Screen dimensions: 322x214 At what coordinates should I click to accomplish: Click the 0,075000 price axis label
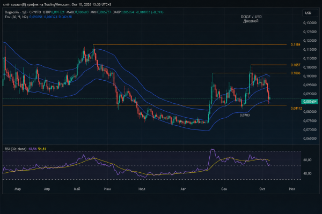310,121
